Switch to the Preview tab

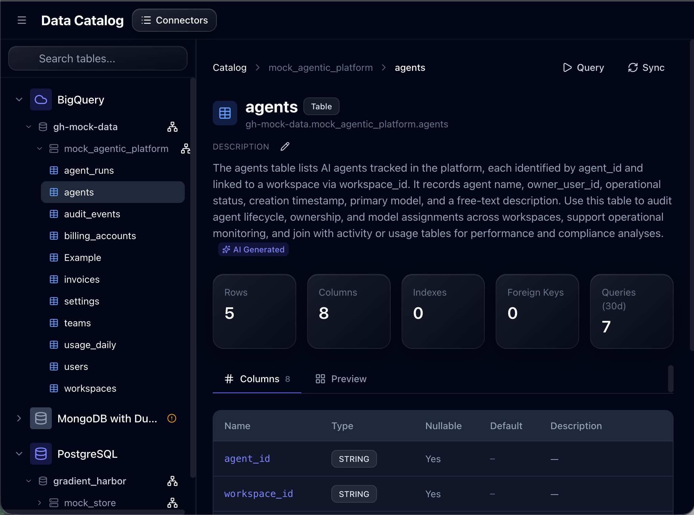point(340,379)
